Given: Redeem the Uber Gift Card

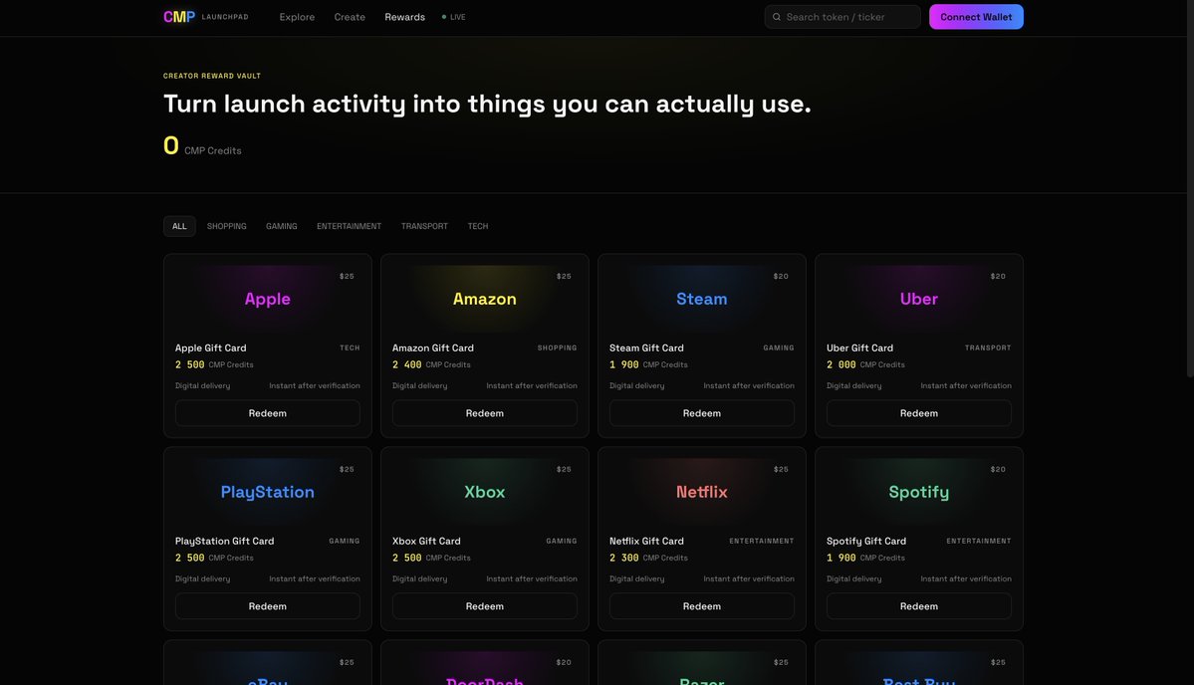Looking at the screenshot, I should click(918, 413).
